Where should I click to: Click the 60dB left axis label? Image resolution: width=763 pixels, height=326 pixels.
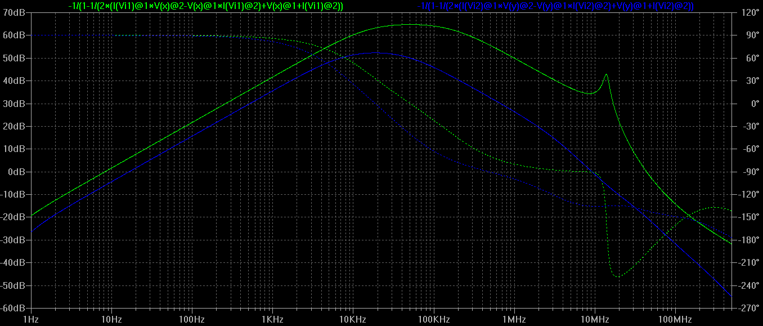pos(14,35)
